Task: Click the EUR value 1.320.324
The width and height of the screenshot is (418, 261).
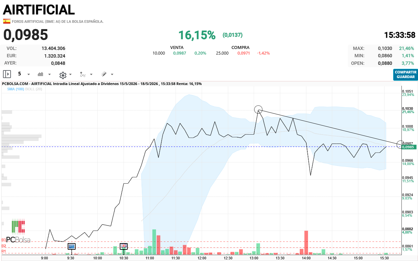Action: [55, 56]
